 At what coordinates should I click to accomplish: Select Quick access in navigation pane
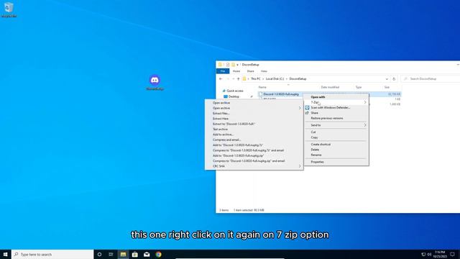(235, 91)
